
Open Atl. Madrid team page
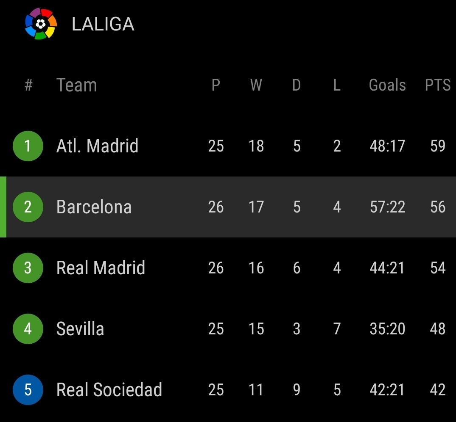point(97,146)
